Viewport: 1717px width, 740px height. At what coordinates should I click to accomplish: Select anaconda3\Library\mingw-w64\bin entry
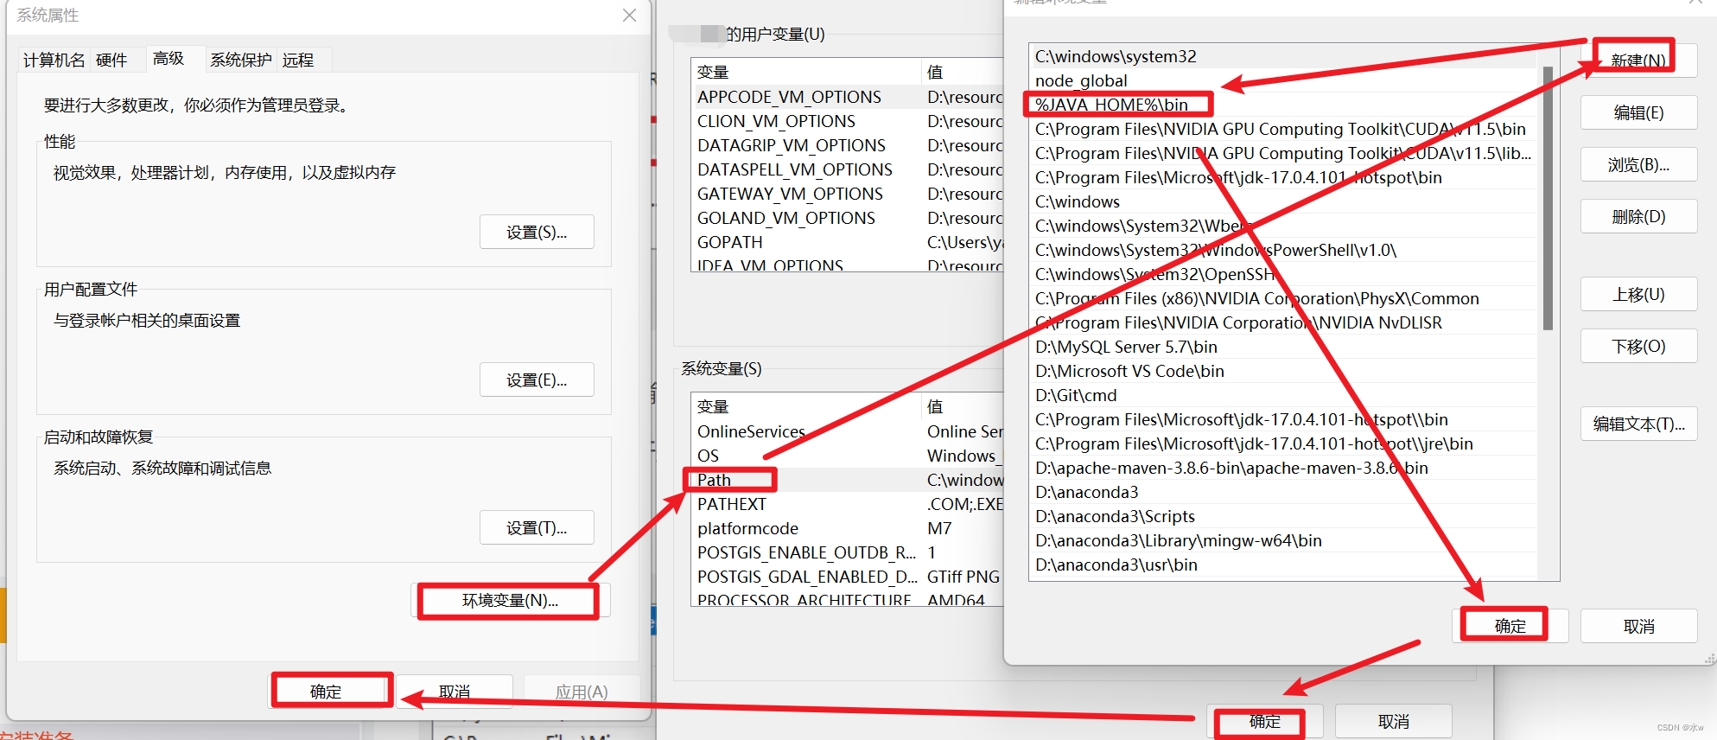coord(1285,540)
